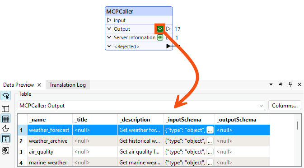Select the weather_archive cell
The height and width of the screenshot is (168, 304).
[50, 141]
